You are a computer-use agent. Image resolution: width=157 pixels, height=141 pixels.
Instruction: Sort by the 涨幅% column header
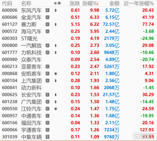click(x=90, y=4)
